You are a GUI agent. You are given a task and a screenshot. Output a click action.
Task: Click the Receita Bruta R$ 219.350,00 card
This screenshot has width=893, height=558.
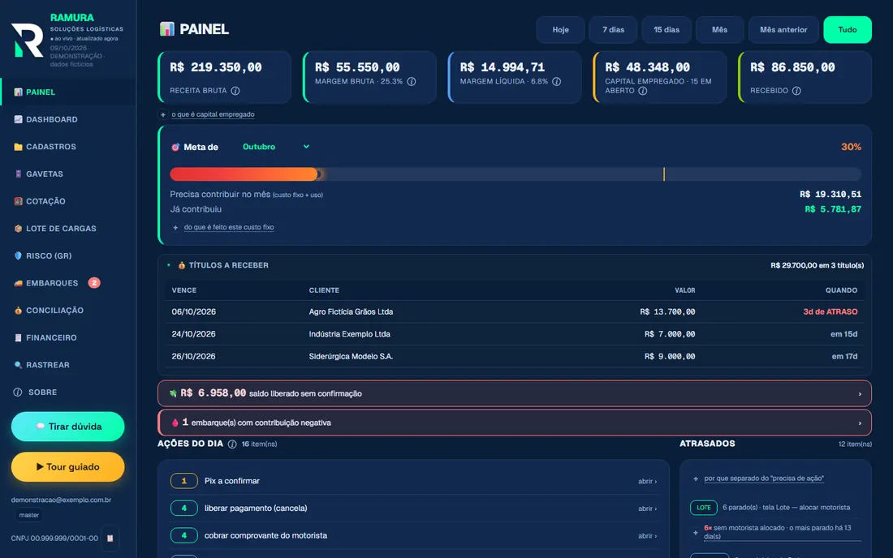pyautogui.click(x=224, y=77)
